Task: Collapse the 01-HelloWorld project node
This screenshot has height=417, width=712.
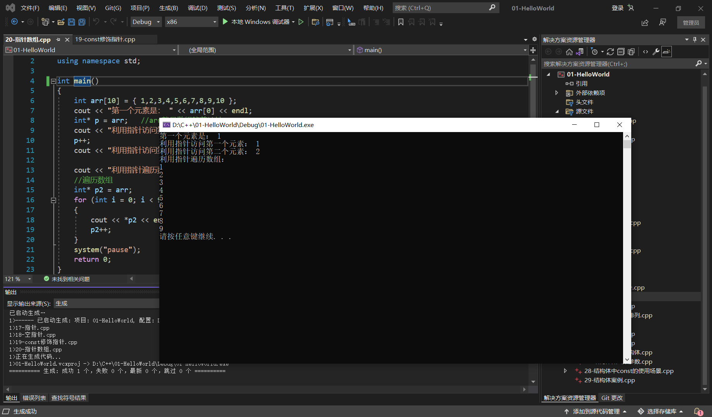Action: (548, 74)
